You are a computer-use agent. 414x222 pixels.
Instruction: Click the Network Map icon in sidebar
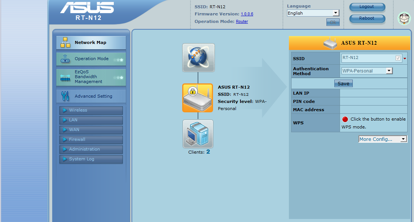(x=65, y=42)
